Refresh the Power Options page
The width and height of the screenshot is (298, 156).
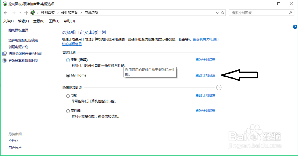[x=223, y=13]
